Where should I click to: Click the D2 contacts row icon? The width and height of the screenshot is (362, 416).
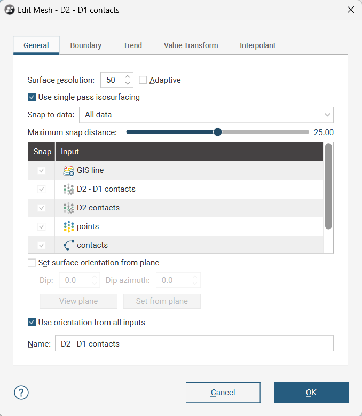point(68,208)
